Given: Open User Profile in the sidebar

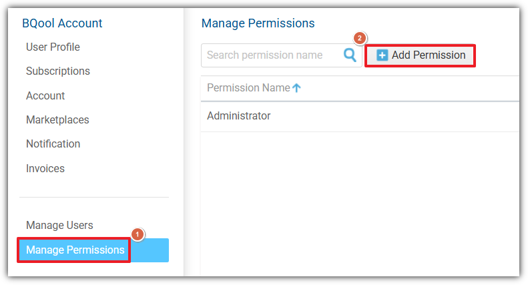Looking at the screenshot, I should (x=53, y=47).
